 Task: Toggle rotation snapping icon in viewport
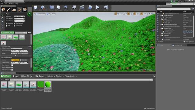tap(135, 14)
